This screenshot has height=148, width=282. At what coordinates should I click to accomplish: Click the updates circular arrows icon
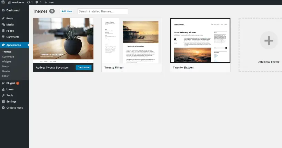[x=28, y=2]
